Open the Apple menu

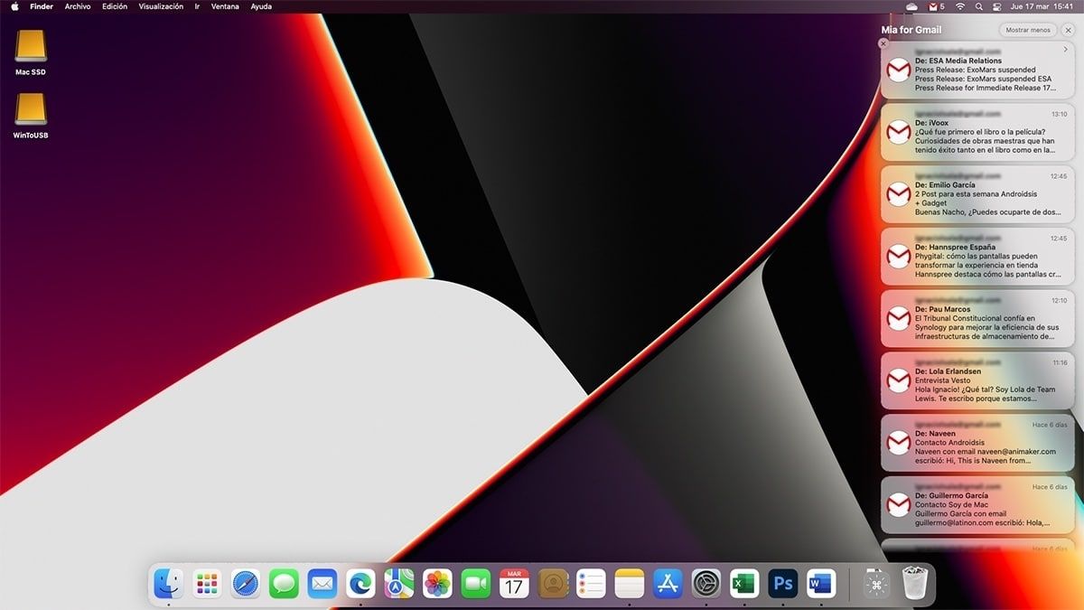13,6
